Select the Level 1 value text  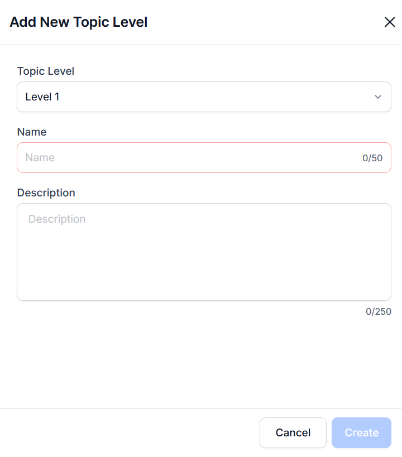[x=42, y=97]
